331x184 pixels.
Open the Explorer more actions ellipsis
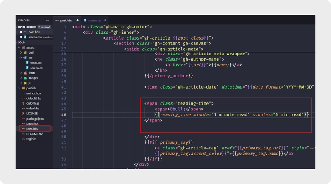click(48, 20)
